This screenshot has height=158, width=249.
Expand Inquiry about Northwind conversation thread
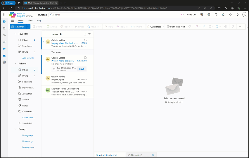point(43,42)
